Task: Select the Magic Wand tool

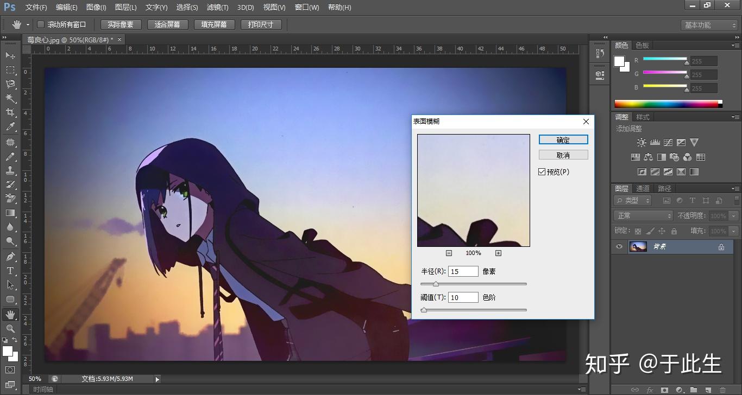Action: point(10,98)
